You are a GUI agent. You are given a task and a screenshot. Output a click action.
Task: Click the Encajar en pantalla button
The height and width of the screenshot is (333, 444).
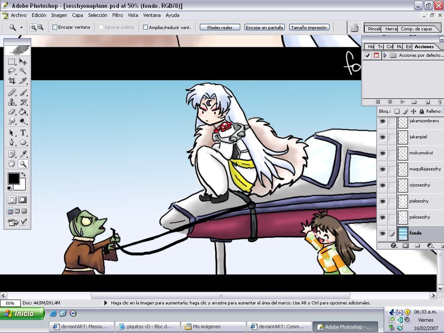(264, 27)
